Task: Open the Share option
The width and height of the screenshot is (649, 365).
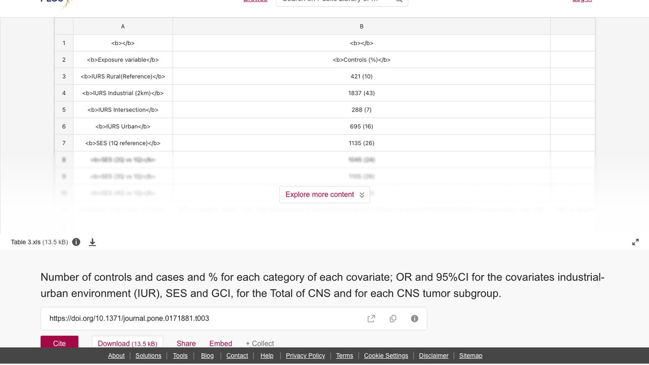Action: point(186,343)
